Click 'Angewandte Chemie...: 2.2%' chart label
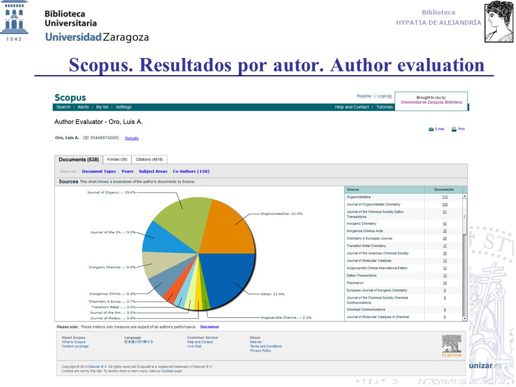This screenshot has width=516, height=387. point(286,318)
